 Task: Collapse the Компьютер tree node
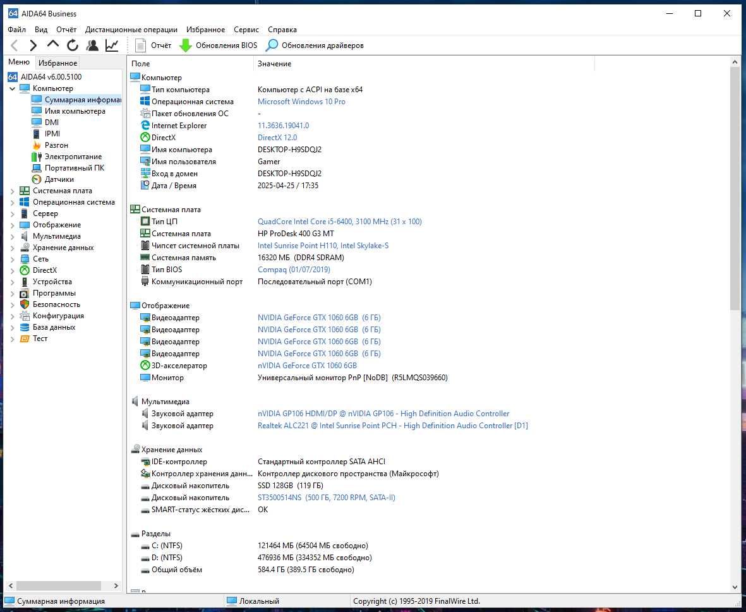[13, 88]
